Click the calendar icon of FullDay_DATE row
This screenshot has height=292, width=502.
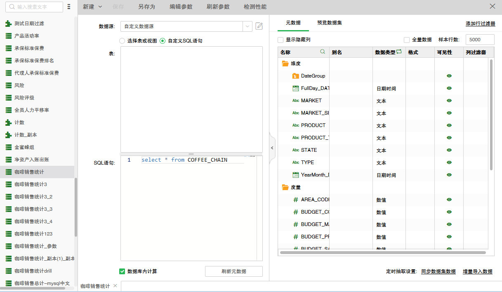(x=295, y=88)
